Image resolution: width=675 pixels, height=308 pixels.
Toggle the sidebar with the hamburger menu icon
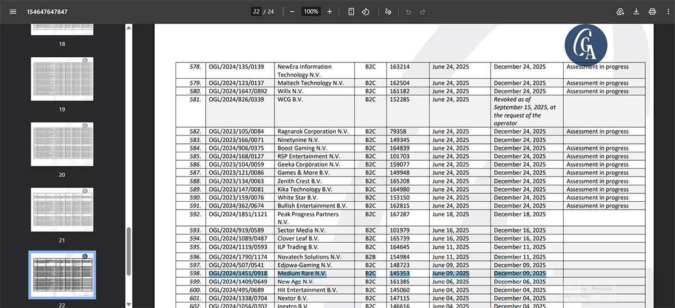tap(13, 12)
